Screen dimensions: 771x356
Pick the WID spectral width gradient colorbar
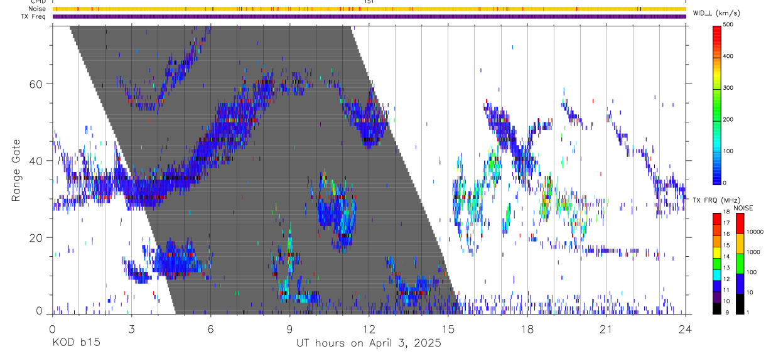717,104
